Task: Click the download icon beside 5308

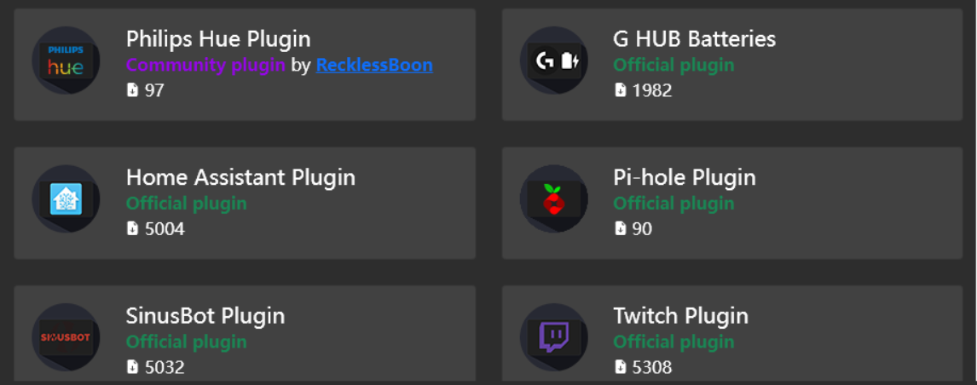Action: click(x=620, y=367)
